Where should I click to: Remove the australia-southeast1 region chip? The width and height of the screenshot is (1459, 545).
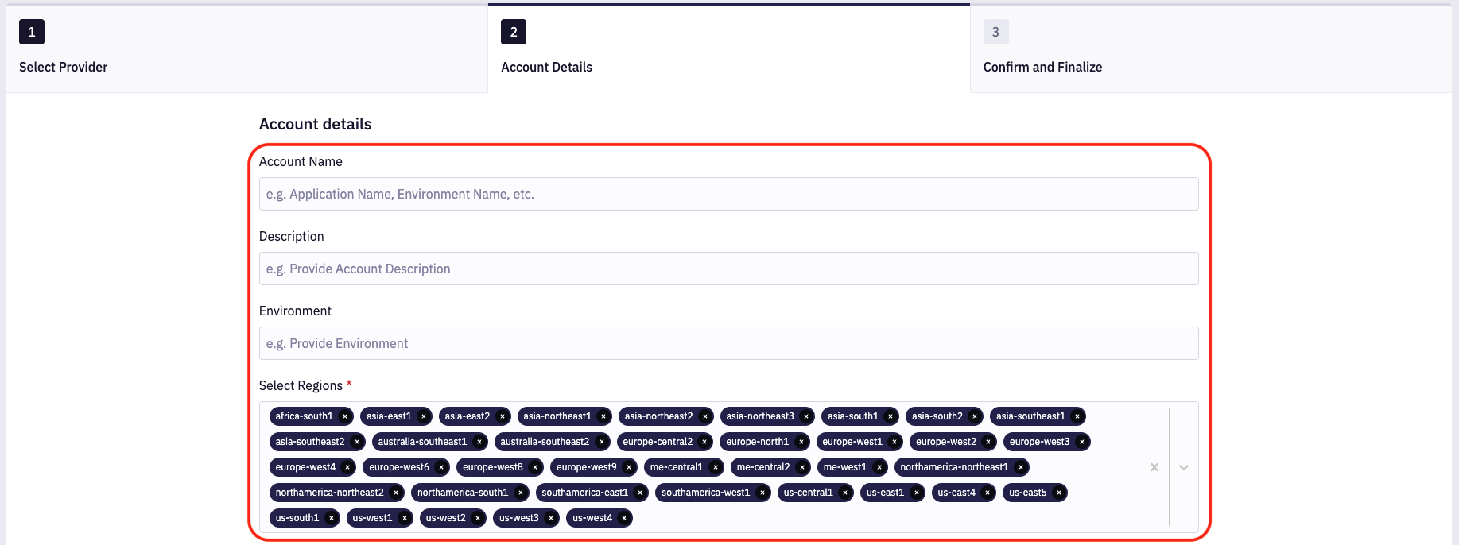[x=479, y=442]
